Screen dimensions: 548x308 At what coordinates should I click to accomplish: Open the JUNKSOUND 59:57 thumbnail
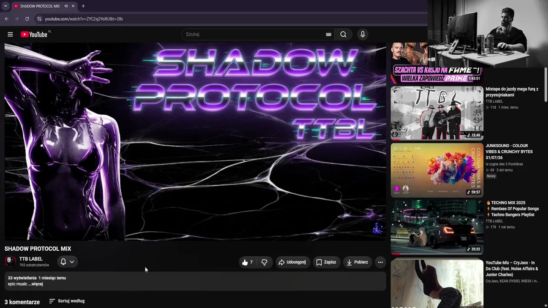point(437,170)
